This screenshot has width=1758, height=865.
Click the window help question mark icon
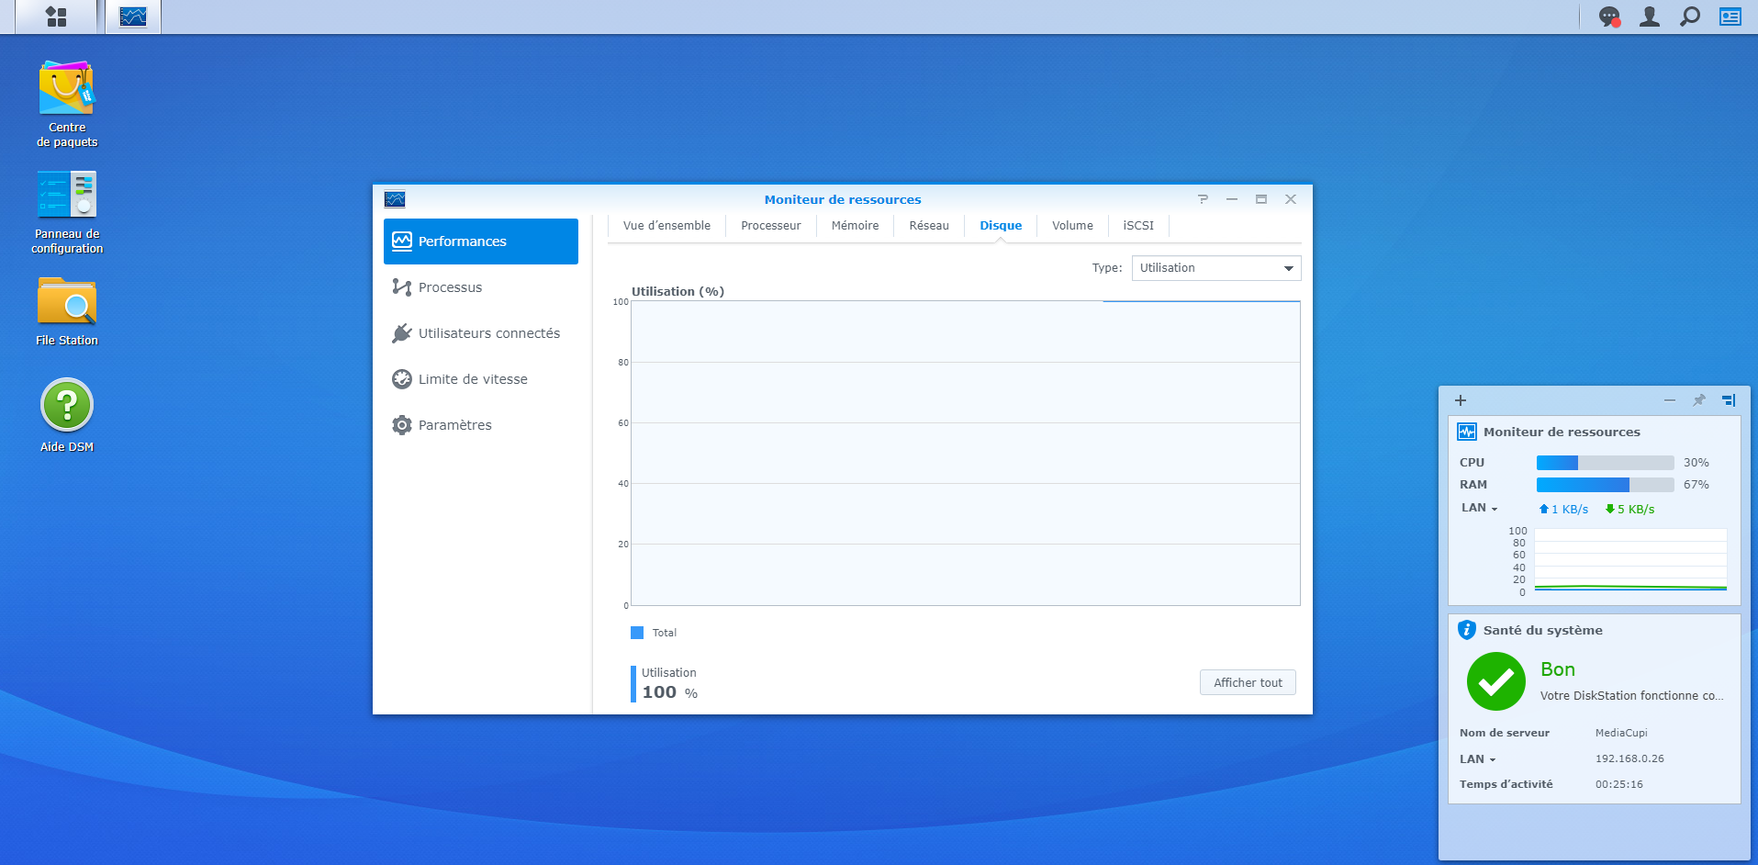pyautogui.click(x=1203, y=199)
